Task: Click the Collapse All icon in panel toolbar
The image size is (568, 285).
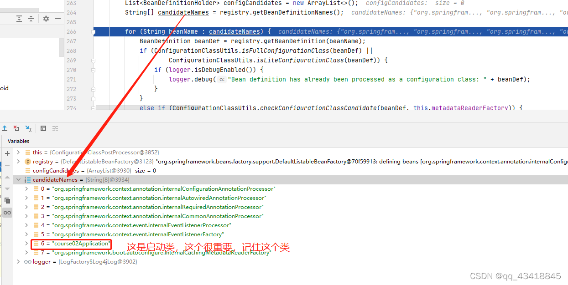Action: 31,19
